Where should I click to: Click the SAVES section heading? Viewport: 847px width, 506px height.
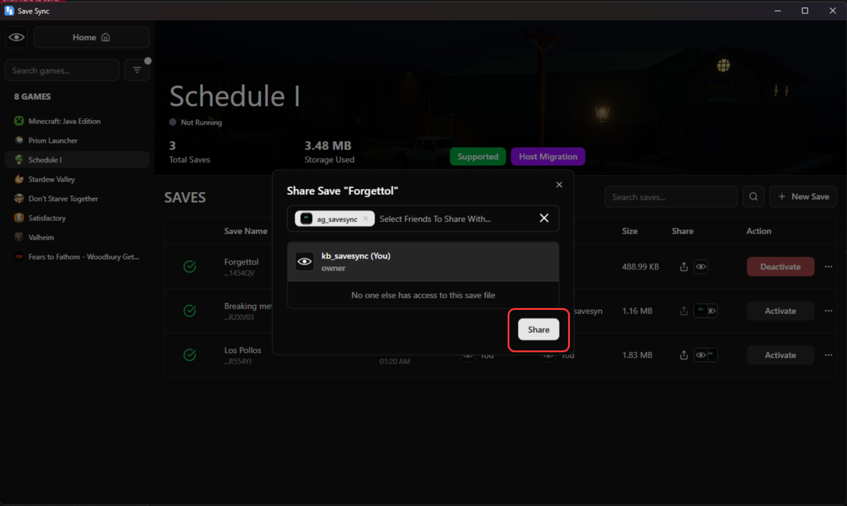185,197
